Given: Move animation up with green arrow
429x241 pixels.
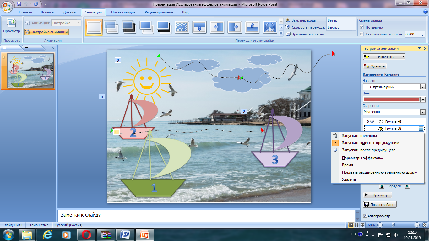Looking at the screenshot, I should pyautogui.click(x=382, y=186).
